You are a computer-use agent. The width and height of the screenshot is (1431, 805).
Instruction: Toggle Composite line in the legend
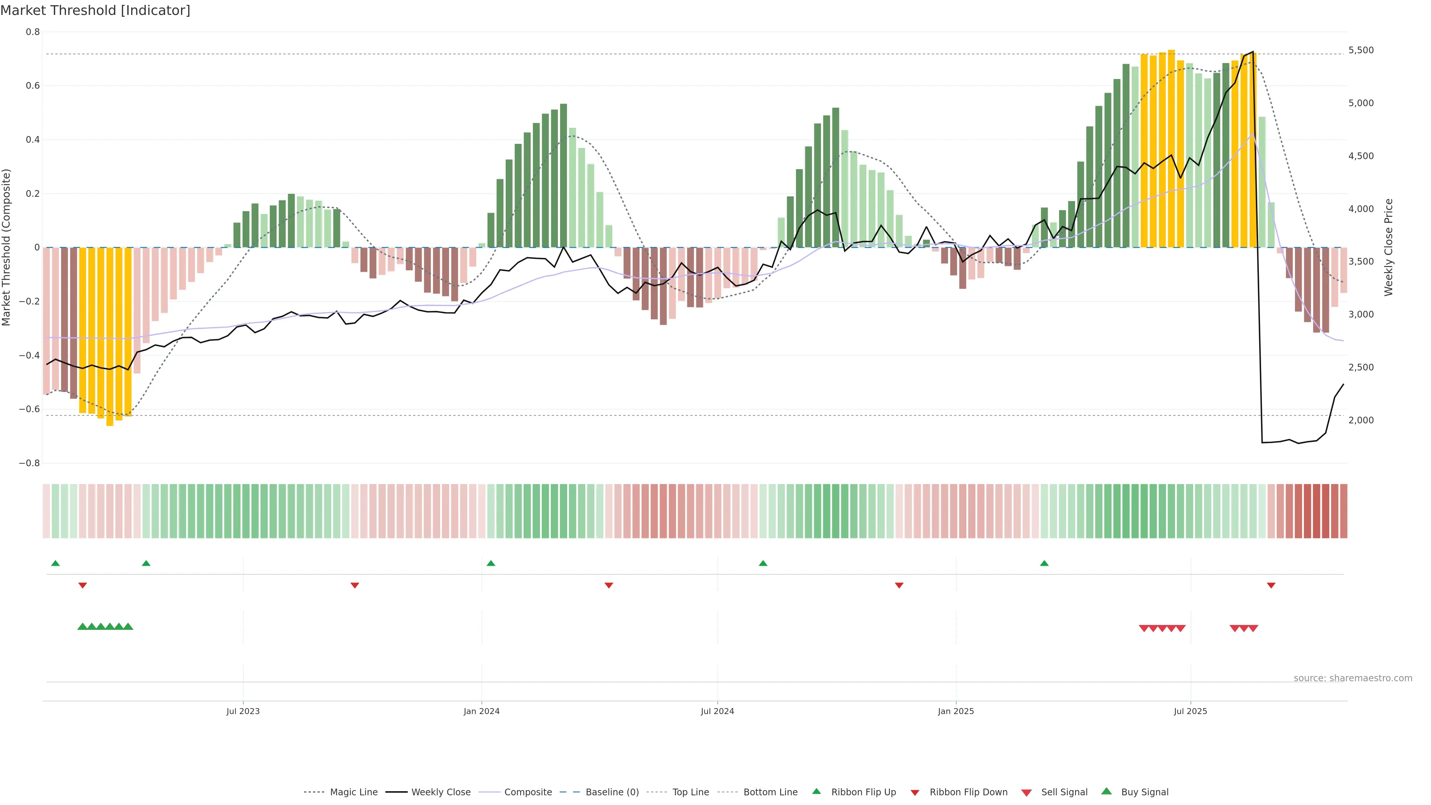pos(528,792)
